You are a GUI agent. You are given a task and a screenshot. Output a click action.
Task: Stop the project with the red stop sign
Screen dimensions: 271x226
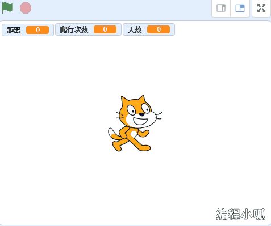tap(26, 8)
